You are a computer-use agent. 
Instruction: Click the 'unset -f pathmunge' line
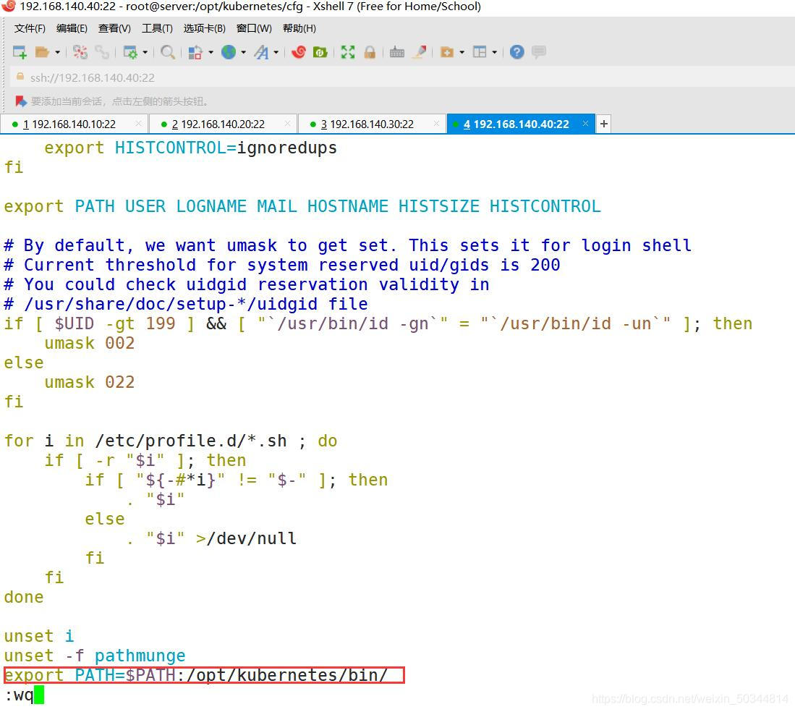click(x=94, y=656)
